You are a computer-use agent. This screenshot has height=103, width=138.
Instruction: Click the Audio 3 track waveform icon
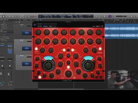point(27,64)
